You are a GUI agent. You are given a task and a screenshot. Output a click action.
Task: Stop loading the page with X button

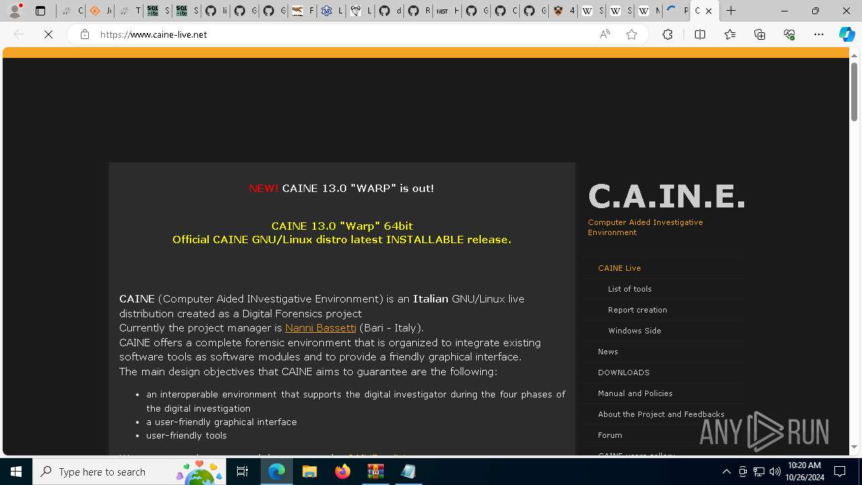coord(48,34)
